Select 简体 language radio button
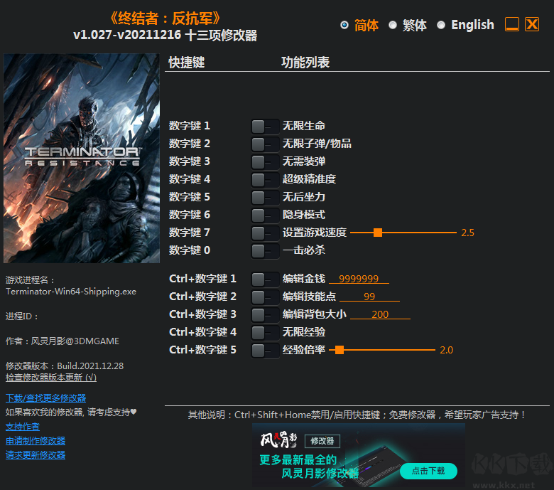The width and height of the screenshot is (554, 490). 344,25
